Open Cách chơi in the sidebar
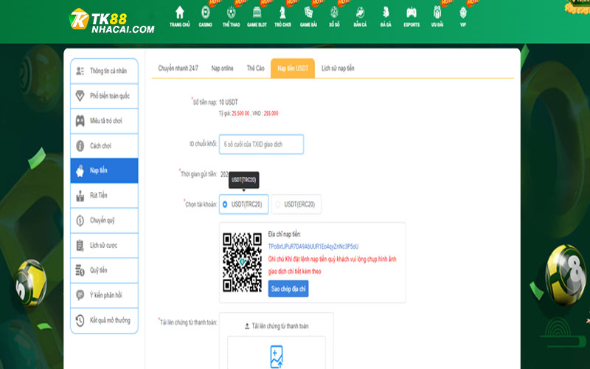The height and width of the screenshot is (369, 590). (x=104, y=145)
